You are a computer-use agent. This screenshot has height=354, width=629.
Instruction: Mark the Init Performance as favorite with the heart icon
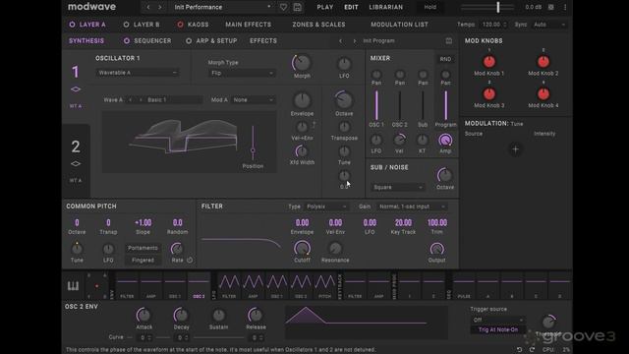coord(283,7)
